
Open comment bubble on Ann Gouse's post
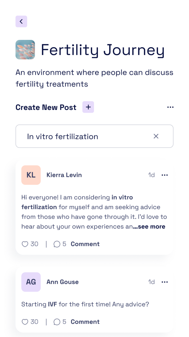(57, 322)
